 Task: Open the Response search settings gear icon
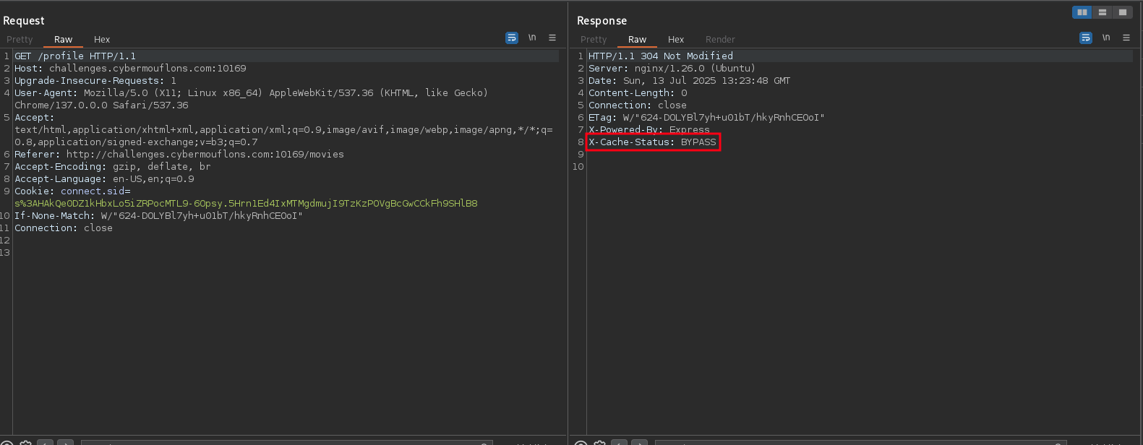pos(599,442)
